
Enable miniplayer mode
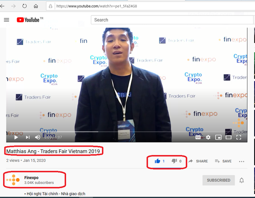tap(218, 137)
